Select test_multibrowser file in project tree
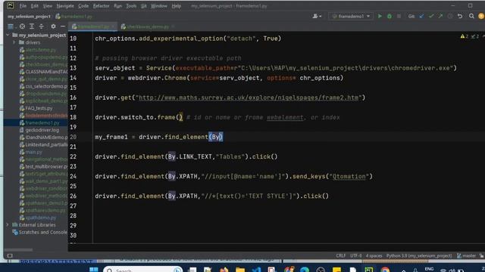 click(43, 166)
